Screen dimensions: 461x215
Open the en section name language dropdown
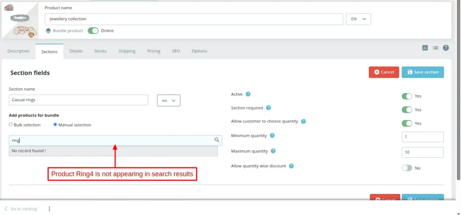point(169,100)
